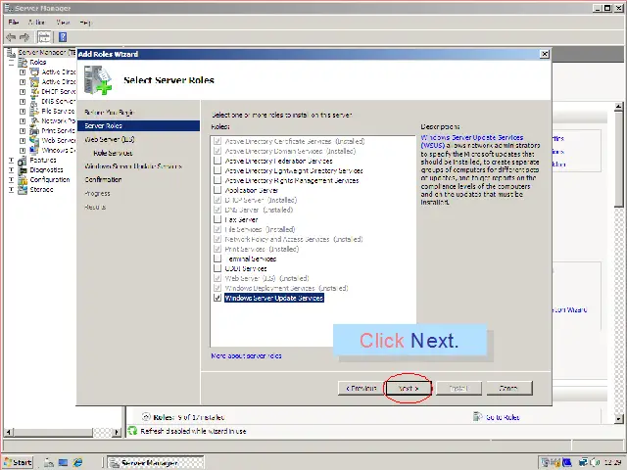Click the Server Manager quick launch icon
The image size is (627, 470).
[49, 462]
